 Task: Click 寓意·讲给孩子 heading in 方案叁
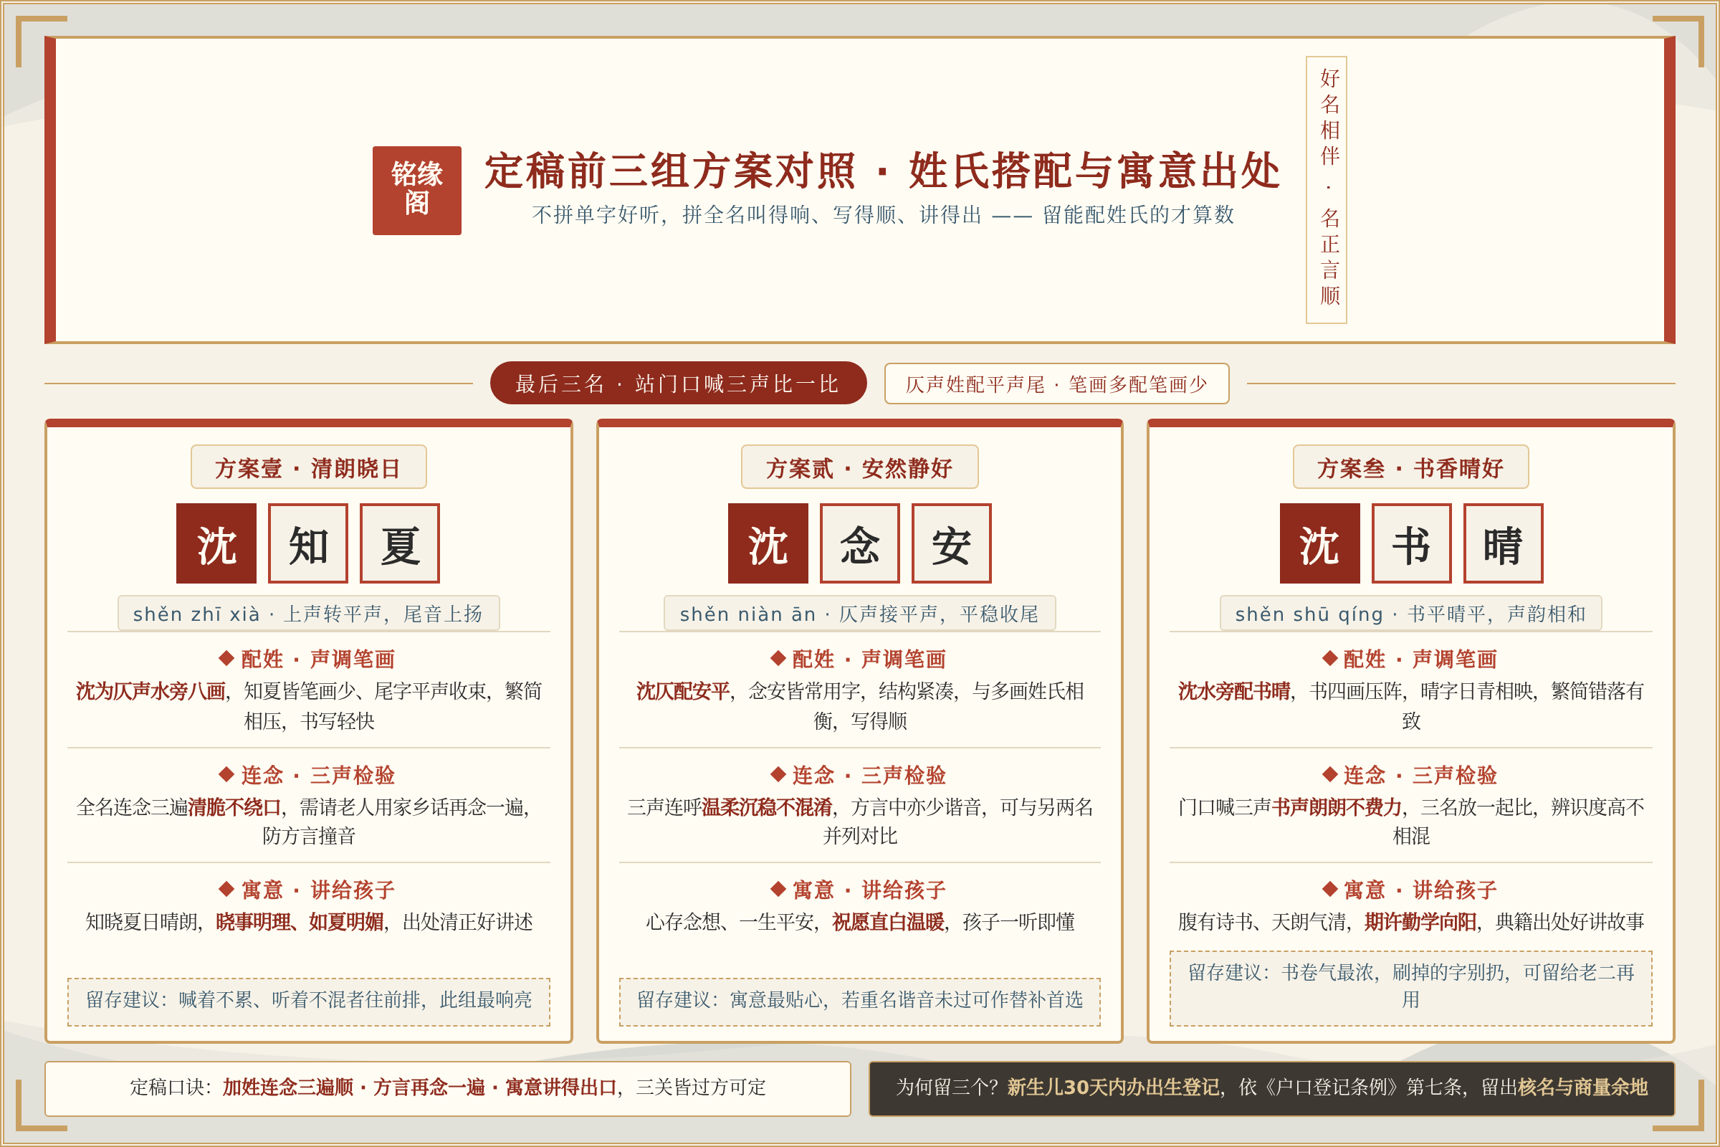coord(1410,890)
